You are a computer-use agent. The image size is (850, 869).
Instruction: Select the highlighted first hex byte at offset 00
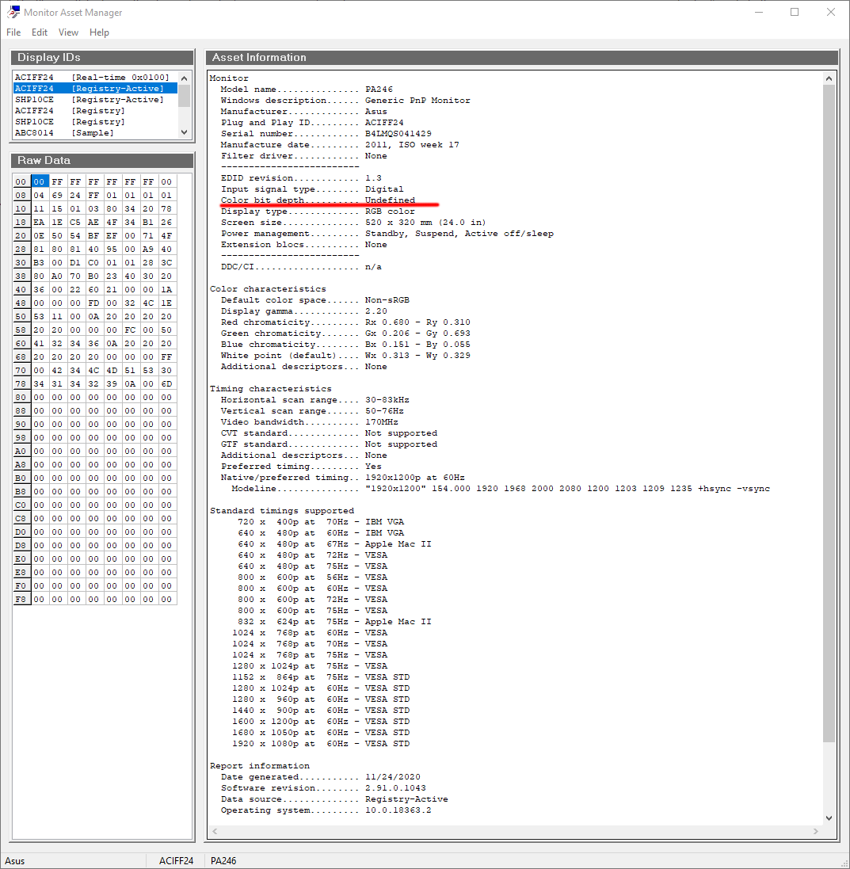pos(40,181)
